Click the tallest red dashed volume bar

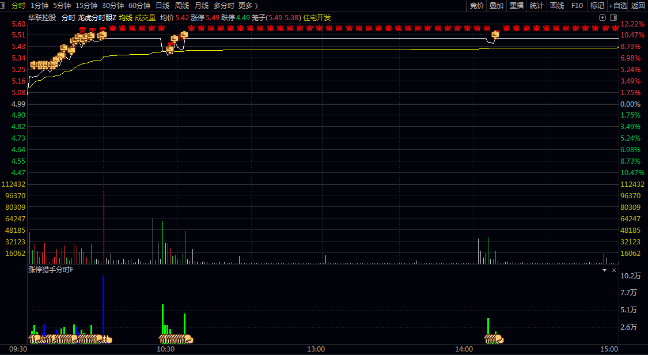tap(104, 227)
